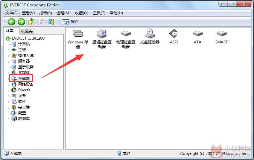Image resolution: width=254 pixels, height=160 pixels.
Task: Click the EVEREST icon in the title bar
Action: click(x=6, y=5)
